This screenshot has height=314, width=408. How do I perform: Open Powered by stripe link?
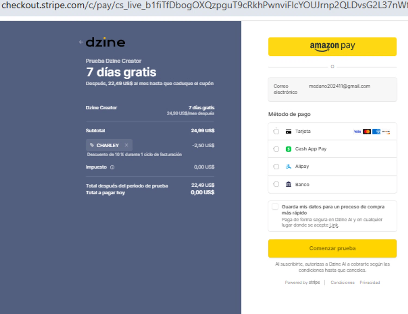pyautogui.click(x=302, y=283)
